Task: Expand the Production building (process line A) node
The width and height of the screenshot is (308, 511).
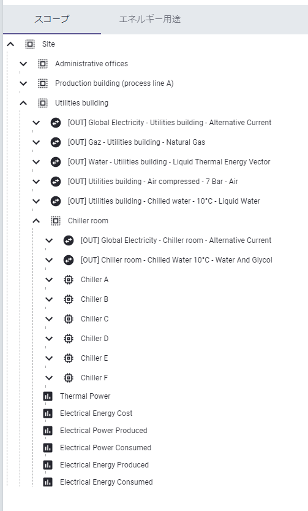Action: click(x=23, y=83)
